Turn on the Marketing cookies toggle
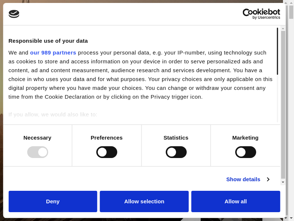The height and width of the screenshot is (221, 294). tap(245, 152)
